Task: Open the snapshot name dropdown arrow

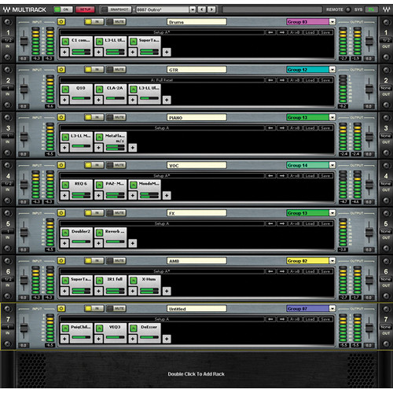Action: [x=193, y=9]
